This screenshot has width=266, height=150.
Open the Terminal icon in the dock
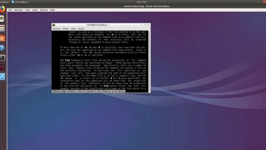[2, 57]
